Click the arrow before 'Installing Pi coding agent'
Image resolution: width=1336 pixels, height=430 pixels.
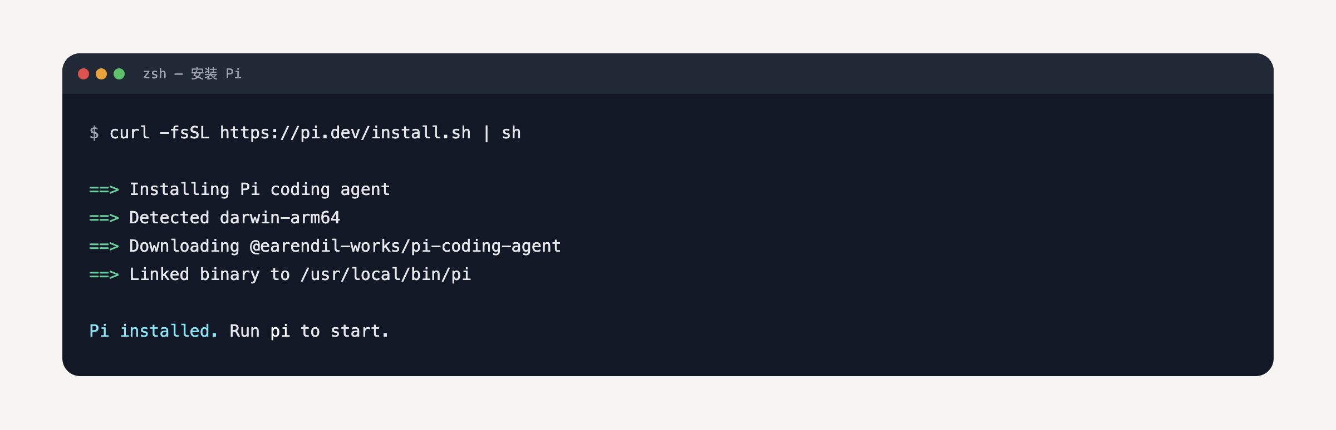[104, 190]
